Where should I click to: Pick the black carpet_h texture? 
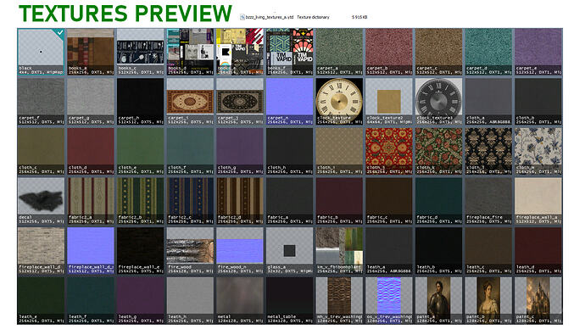(140, 102)
